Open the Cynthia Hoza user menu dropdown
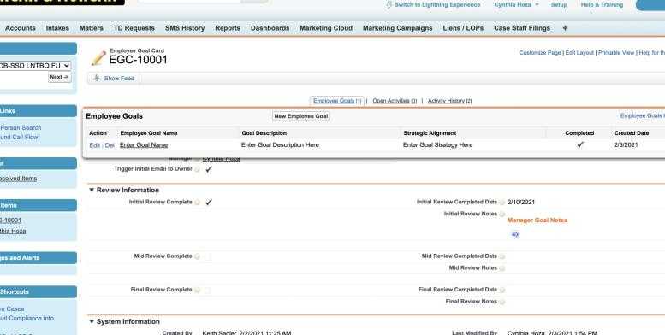The image size is (665, 335). click(537, 4)
